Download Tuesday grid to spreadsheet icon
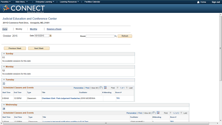 click(105, 87)
